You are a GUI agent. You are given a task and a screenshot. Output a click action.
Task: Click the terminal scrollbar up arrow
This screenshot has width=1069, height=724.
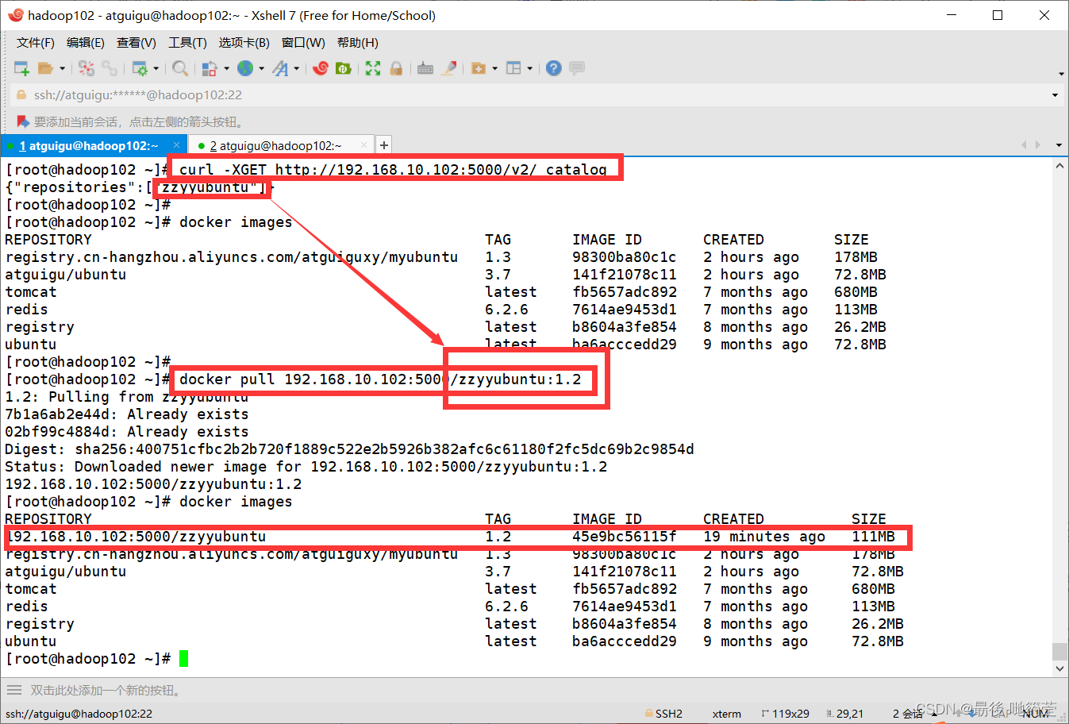point(1059,166)
